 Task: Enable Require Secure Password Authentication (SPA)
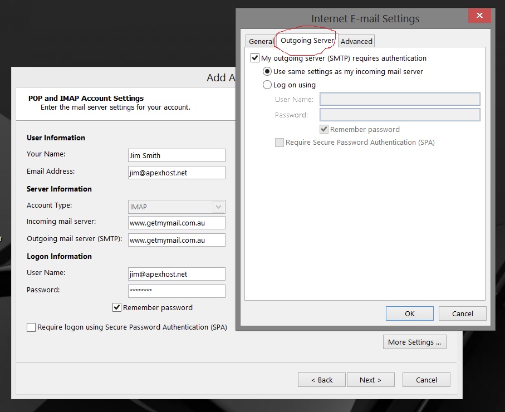pyautogui.click(x=280, y=142)
